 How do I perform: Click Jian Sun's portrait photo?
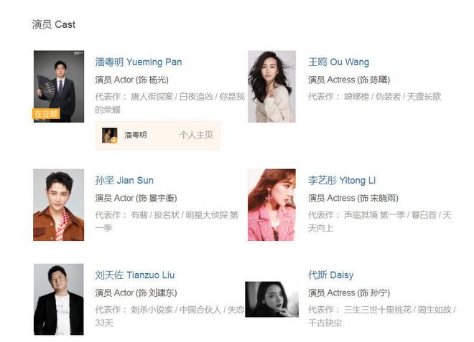click(x=59, y=204)
